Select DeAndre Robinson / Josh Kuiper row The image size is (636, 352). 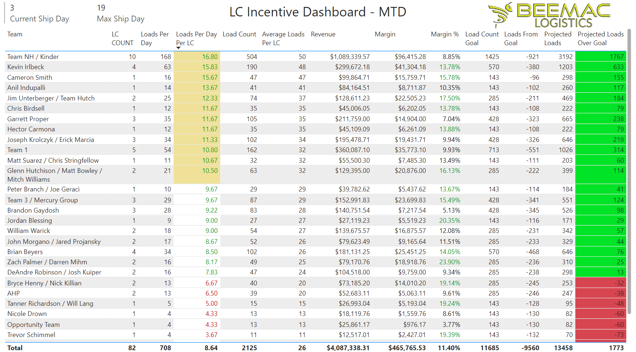click(x=315, y=272)
